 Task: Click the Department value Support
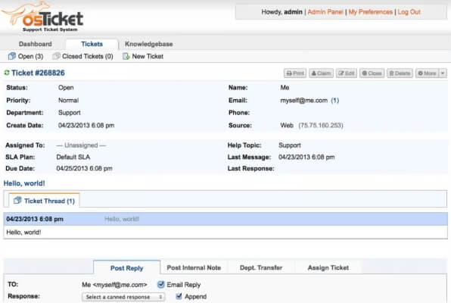coord(70,113)
